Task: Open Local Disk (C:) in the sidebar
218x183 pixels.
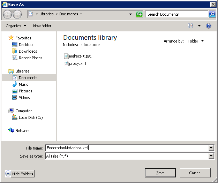Action: click(x=30, y=117)
